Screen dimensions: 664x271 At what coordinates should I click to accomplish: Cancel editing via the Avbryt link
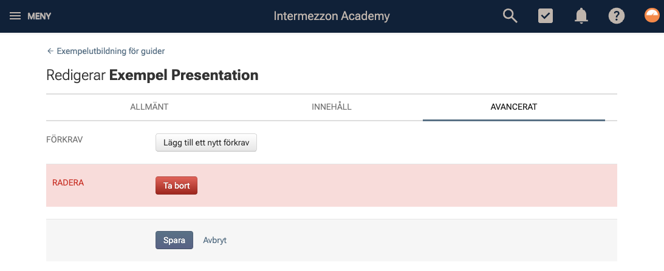(x=214, y=240)
